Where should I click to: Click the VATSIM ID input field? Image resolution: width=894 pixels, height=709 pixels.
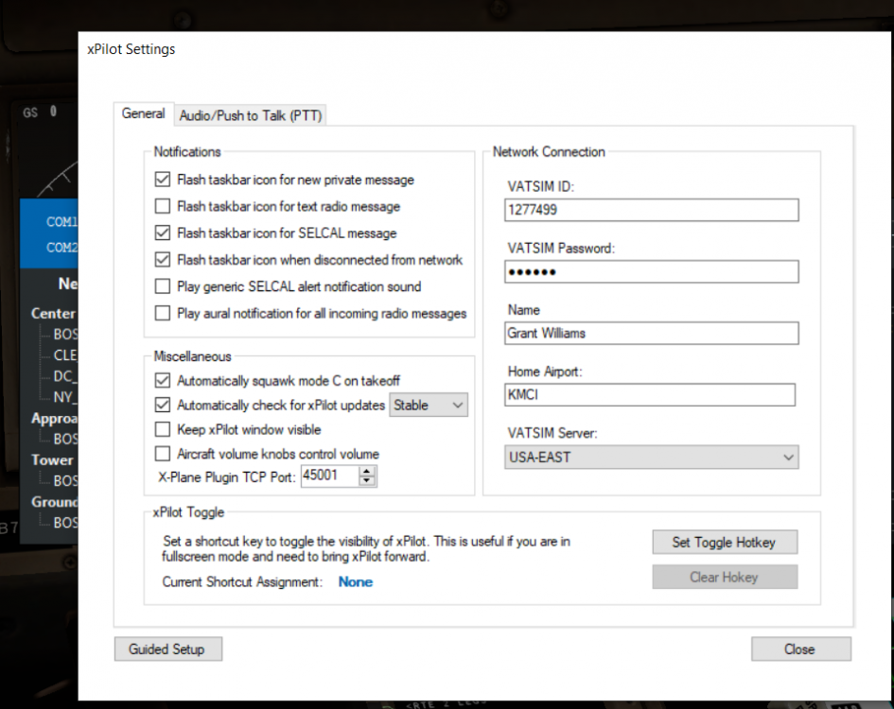click(x=651, y=210)
